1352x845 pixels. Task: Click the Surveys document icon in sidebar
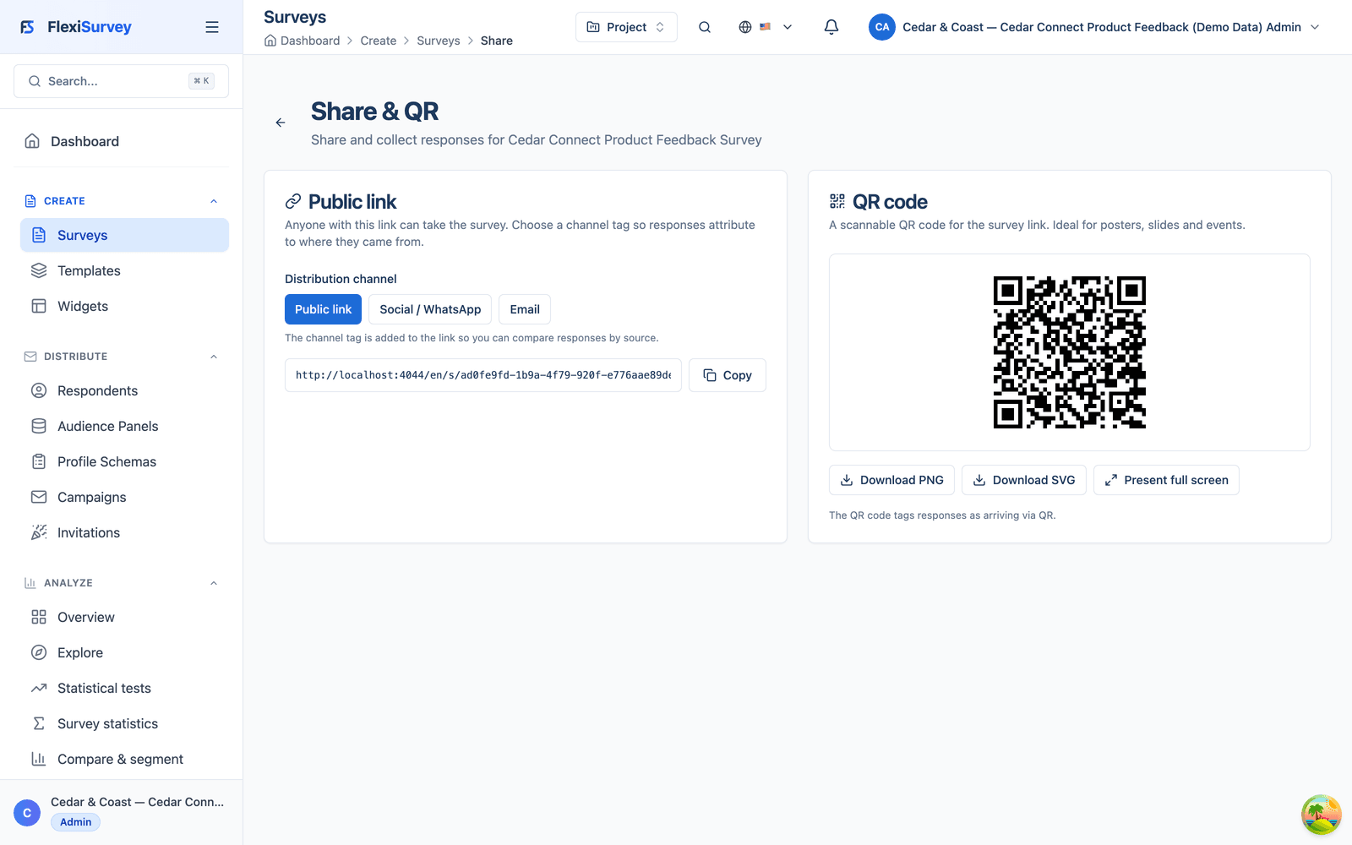click(x=39, y=235)
